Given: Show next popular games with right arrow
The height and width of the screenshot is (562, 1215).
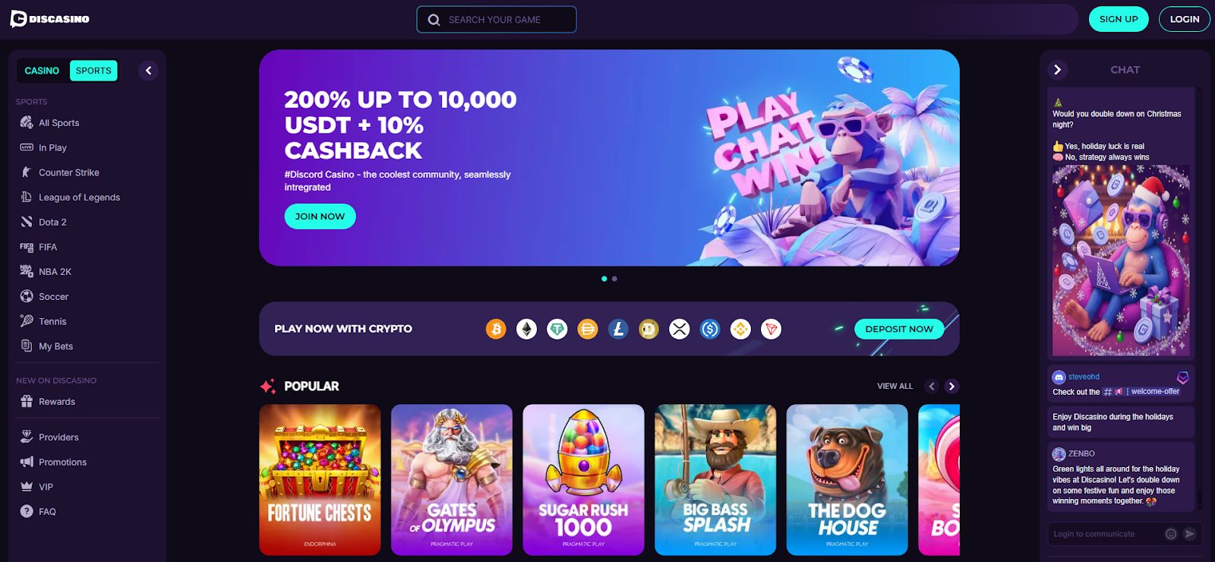Looking at the screenshot, I should pyautogui.click(x=951, y=387).
